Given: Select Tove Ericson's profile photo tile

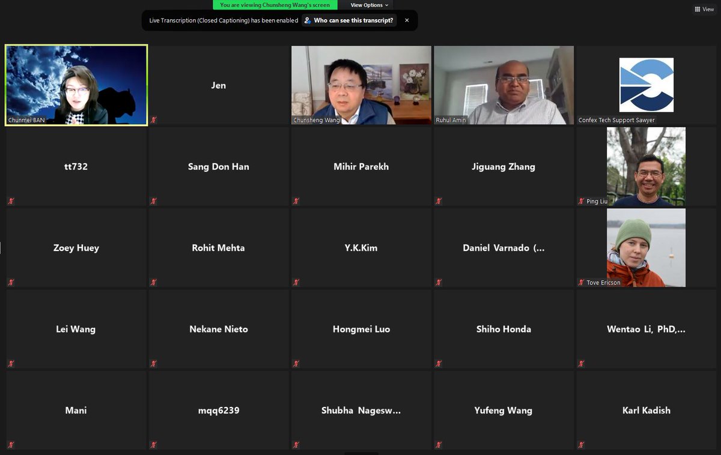Looking at the screenshot, I should click(646, 248).
